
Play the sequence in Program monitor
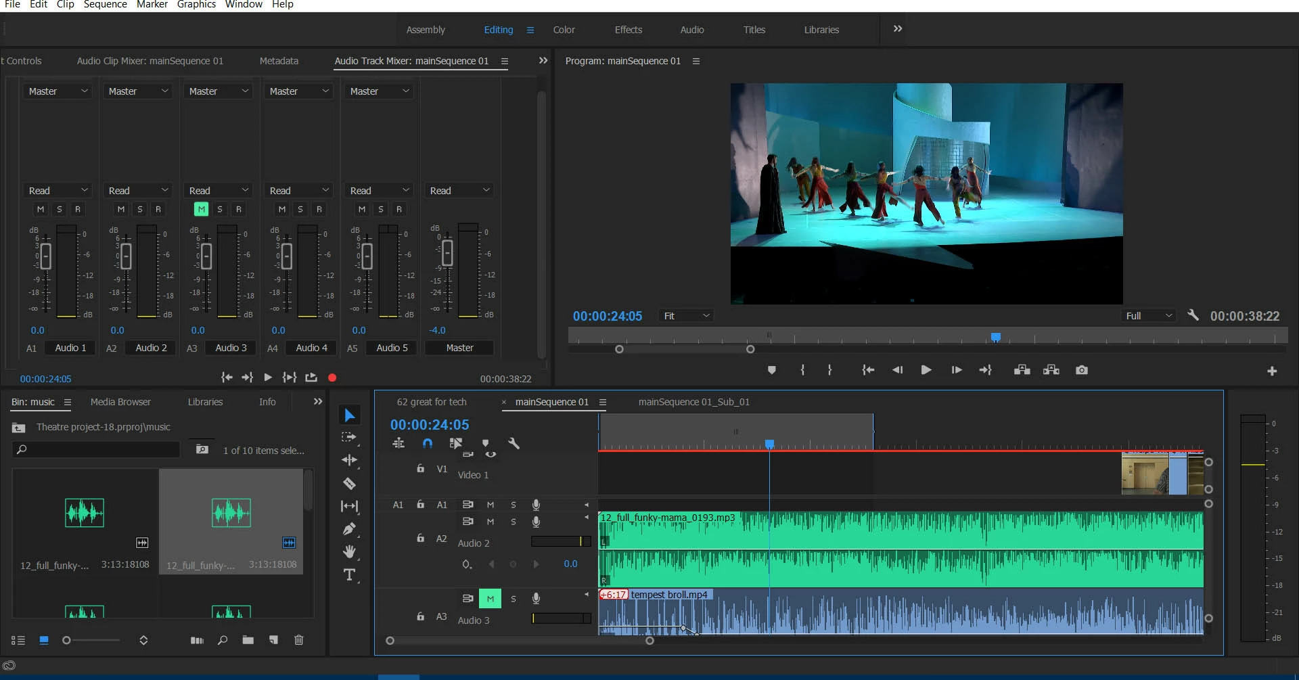[926, 370]
